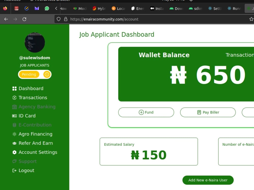Click the Fund wallet button
Image resolution: width=254 pixels, height=190 pixels.
pos(146,112)
